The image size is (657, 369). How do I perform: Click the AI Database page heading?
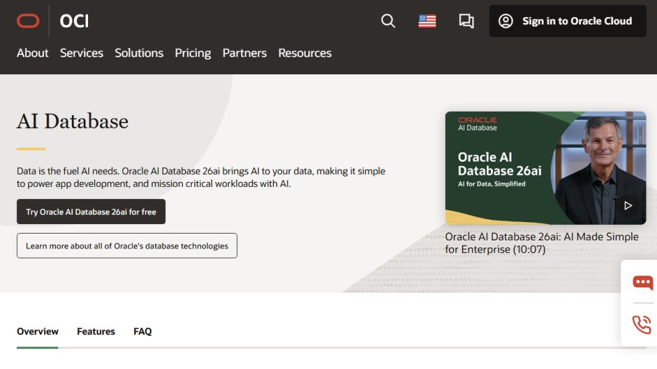pyautogui.click(x=72, y=121)
